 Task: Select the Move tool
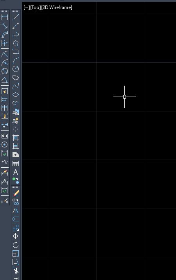pos(16,236)
